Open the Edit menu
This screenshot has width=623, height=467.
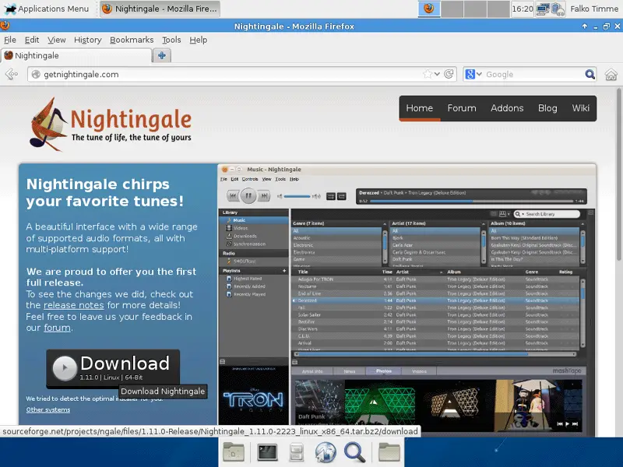pos(32,40)
